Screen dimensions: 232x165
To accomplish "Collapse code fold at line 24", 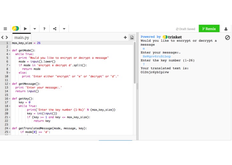I will tap(10, 128).
